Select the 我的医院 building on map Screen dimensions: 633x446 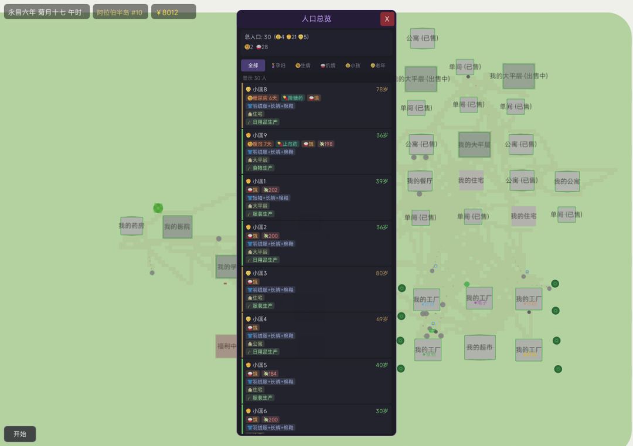click(177, 226)
